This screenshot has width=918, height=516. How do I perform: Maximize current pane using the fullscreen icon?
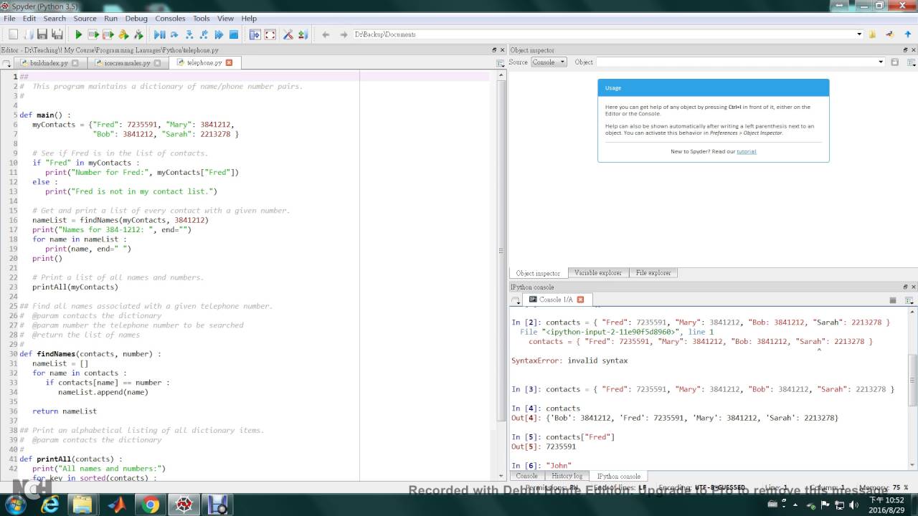point(270,34)
